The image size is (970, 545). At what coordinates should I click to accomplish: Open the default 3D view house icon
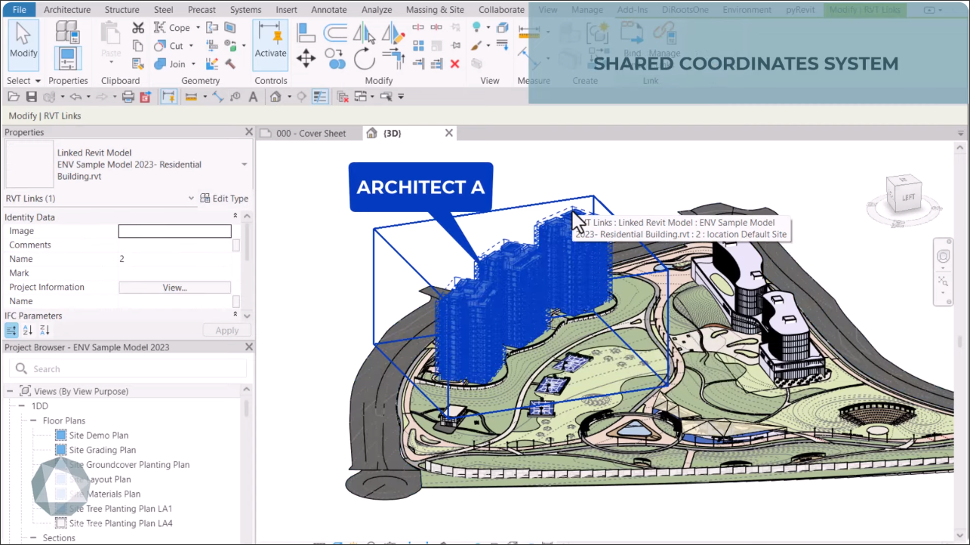click(276, 97)
